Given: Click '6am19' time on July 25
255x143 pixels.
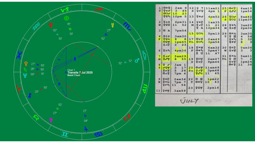Looking at the screenshot, I should click(x=246, y=8).
